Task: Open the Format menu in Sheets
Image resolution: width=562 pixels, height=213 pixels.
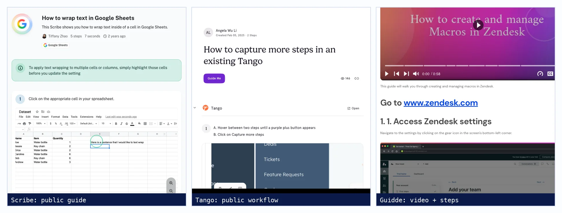Action: [56, 117]
